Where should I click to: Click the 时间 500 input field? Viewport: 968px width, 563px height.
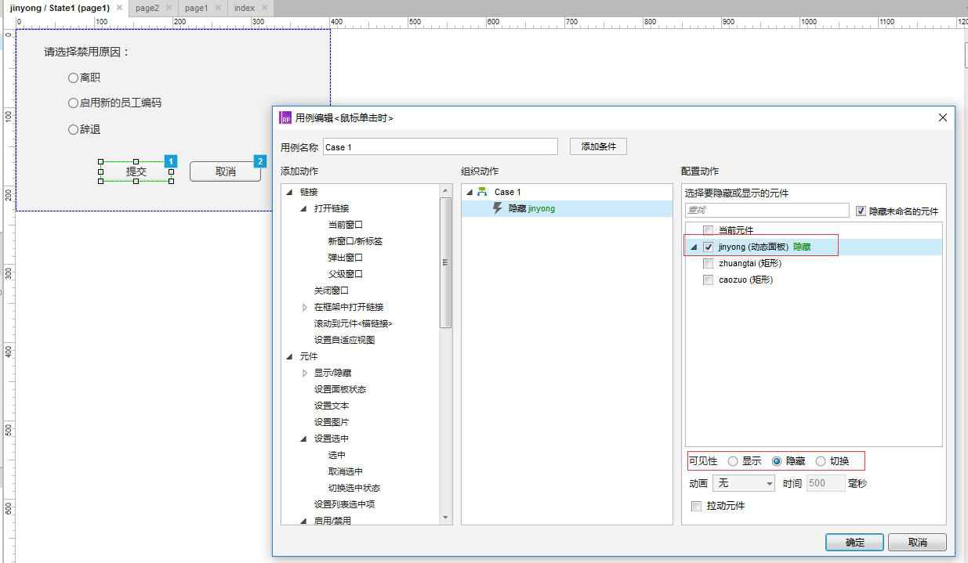(825, 483)
